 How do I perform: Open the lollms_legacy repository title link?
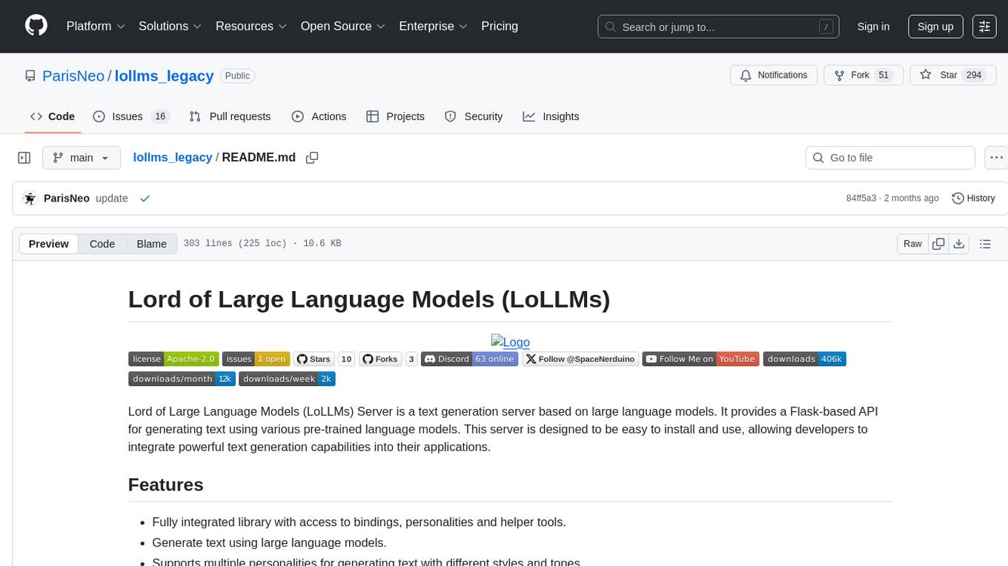click(x=164, y=76)
